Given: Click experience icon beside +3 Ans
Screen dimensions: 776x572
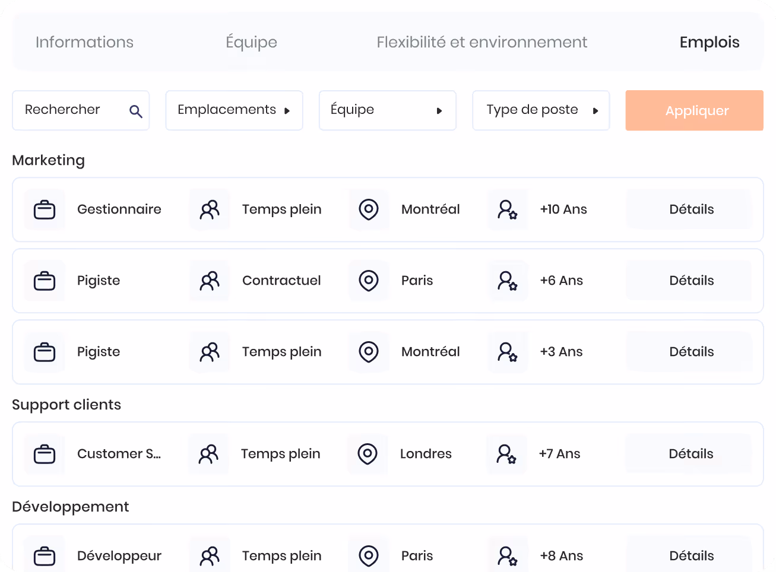Looking at the screenshot, I should [508, 352].
